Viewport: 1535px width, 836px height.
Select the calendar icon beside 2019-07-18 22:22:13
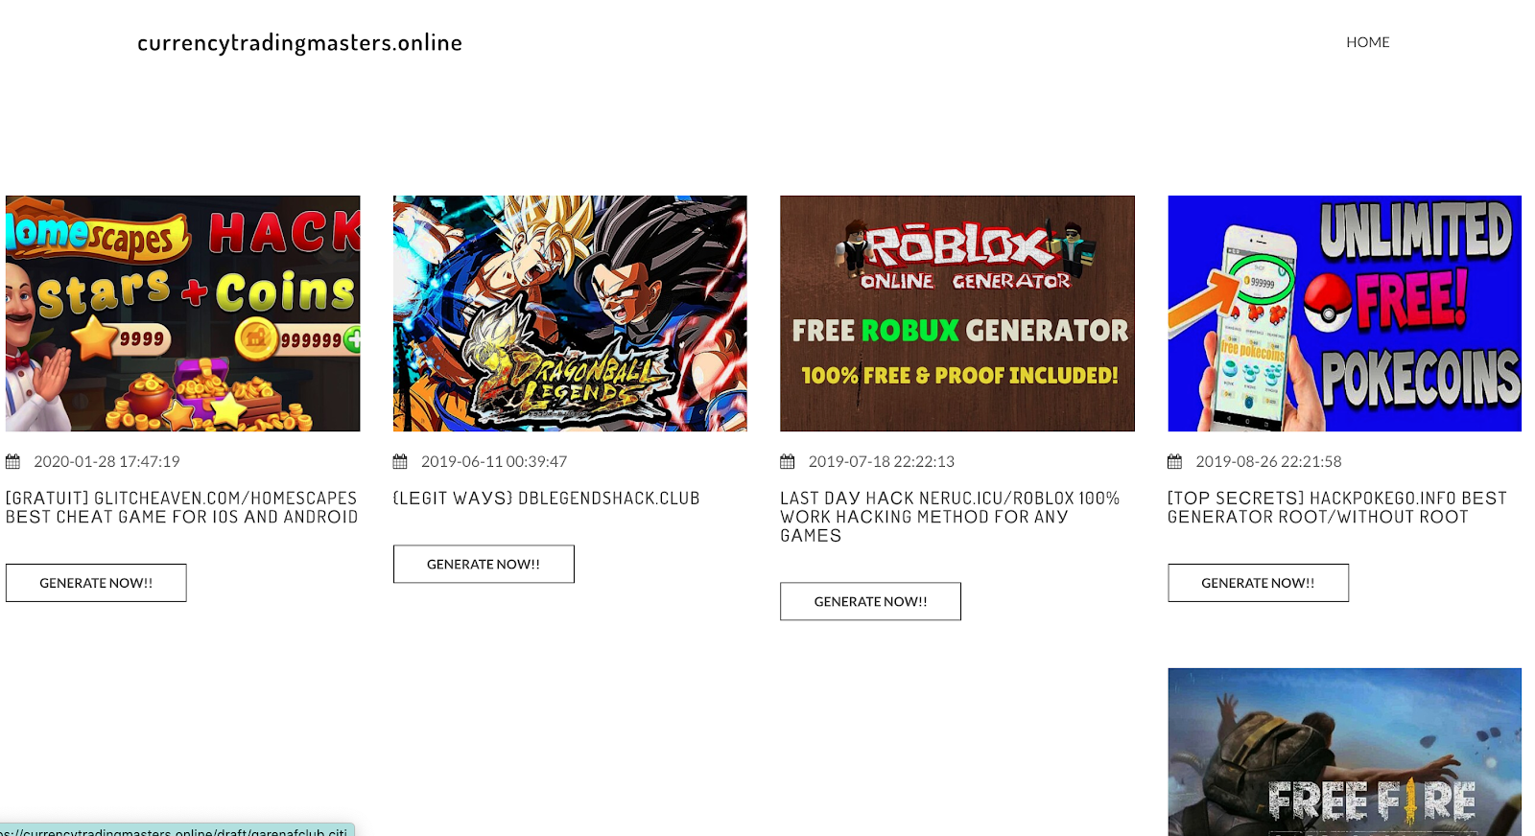[x=787, y=462]
